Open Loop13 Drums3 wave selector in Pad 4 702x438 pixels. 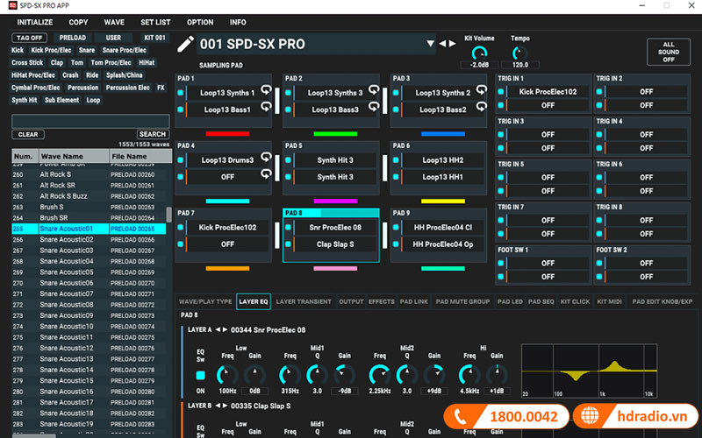pyautogui.click(x=227, y=160)
